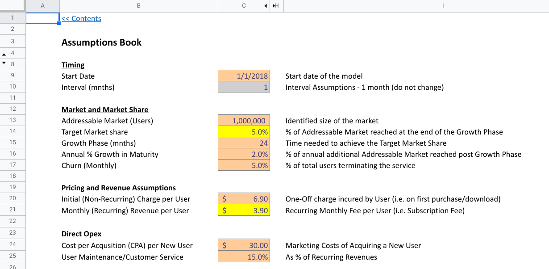Expand hidden rows below row 8
Screen dimensions: 549x269
[4, 64]
